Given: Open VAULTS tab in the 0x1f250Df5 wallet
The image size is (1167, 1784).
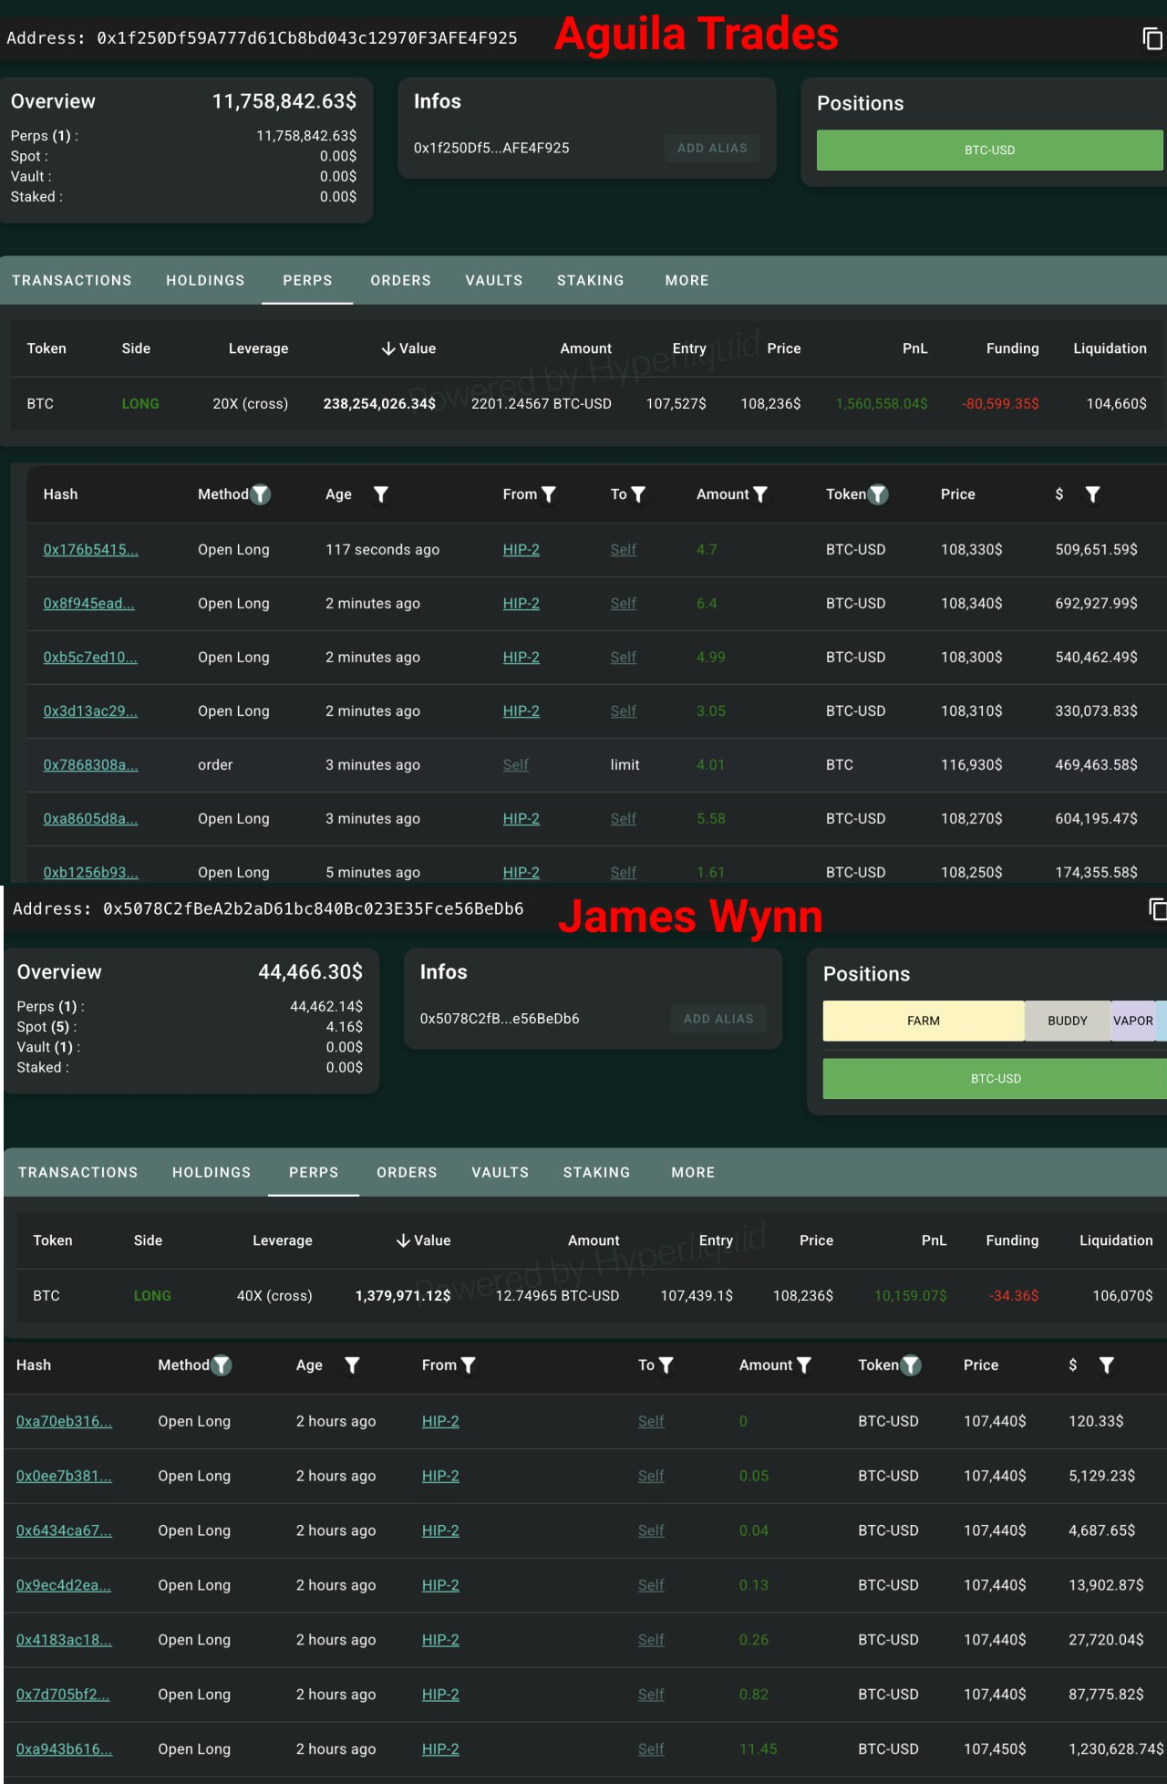Looking at the screenshot, I should tap(494, 280).
